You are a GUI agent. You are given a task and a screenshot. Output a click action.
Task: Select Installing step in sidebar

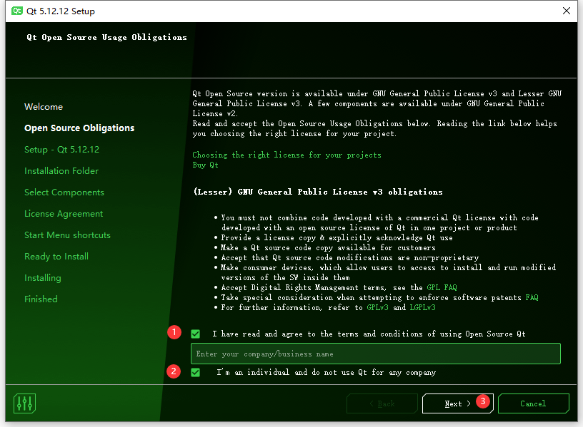pyautogui.click(x=42, y=278)
